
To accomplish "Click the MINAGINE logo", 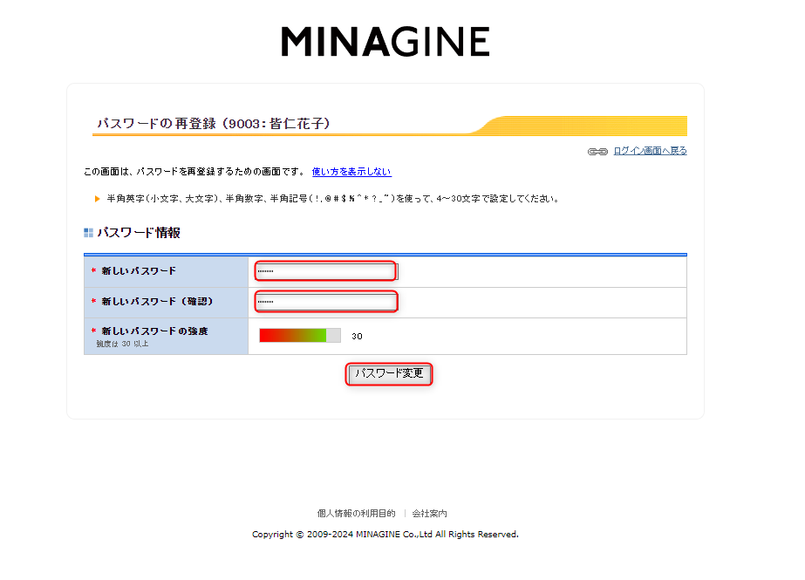I will coord(385,42).
